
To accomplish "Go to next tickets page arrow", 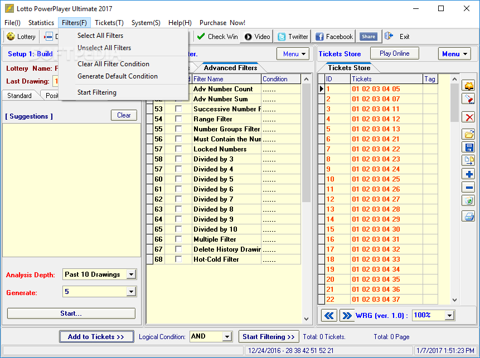I will pyautogui.click(x=347, y=316).
